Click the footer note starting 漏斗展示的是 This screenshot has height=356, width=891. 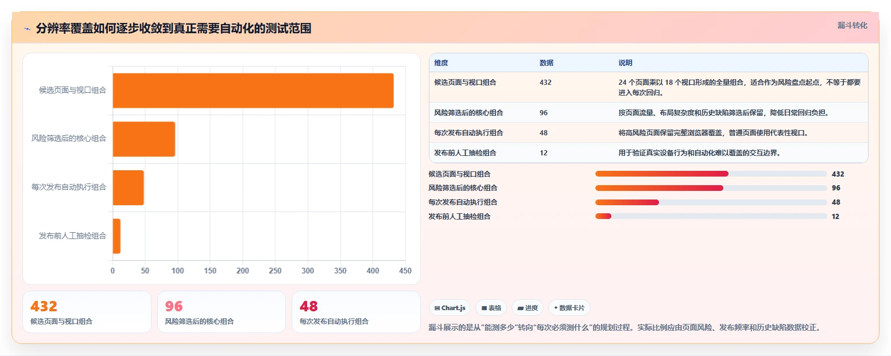tap(625, 328)
